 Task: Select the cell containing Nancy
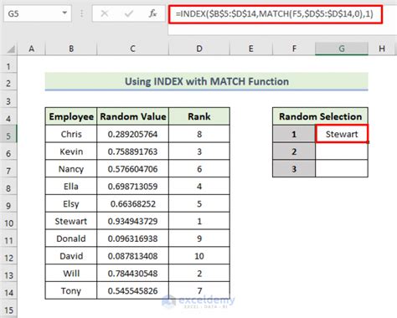click(x=71, y=169)
